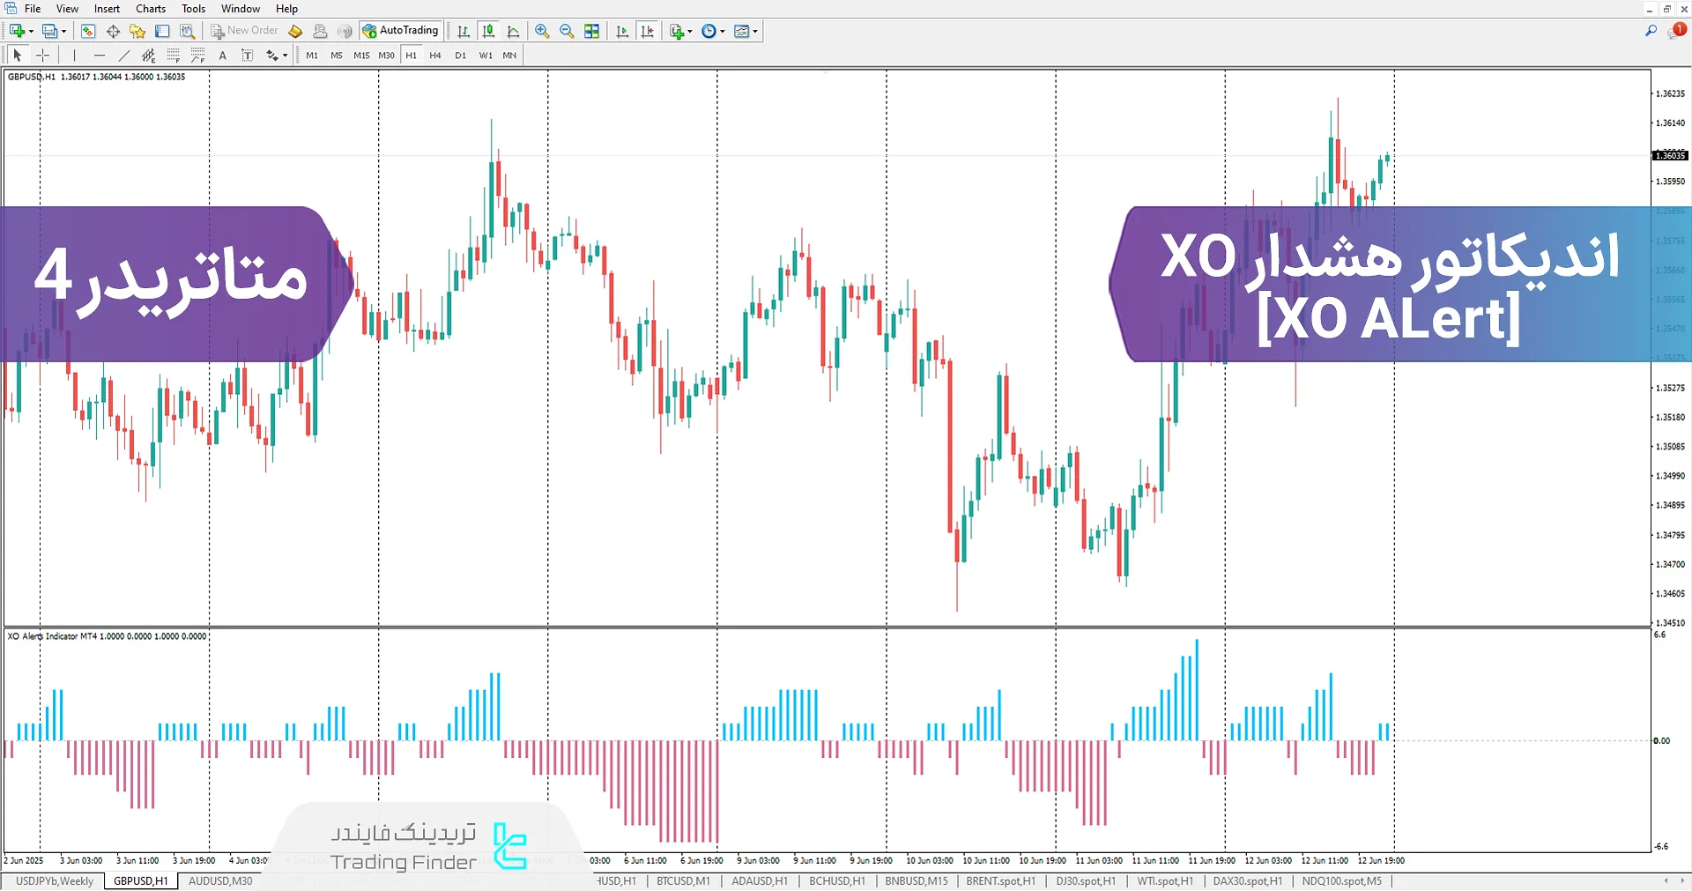Switch to the H4 timeframe
This screenshot has height=891, width=1692.
tap(434, 55)
